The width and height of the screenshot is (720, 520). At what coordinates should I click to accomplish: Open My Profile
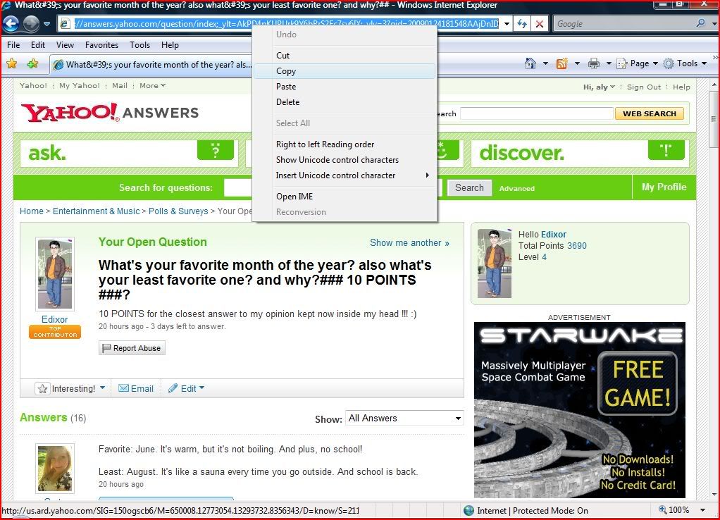pyautogui.click(x=664, y=187)
